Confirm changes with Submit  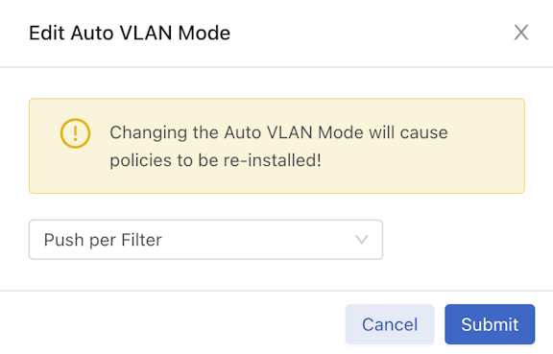[490, 324]
